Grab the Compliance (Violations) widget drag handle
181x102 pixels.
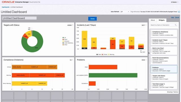point(151,33)
